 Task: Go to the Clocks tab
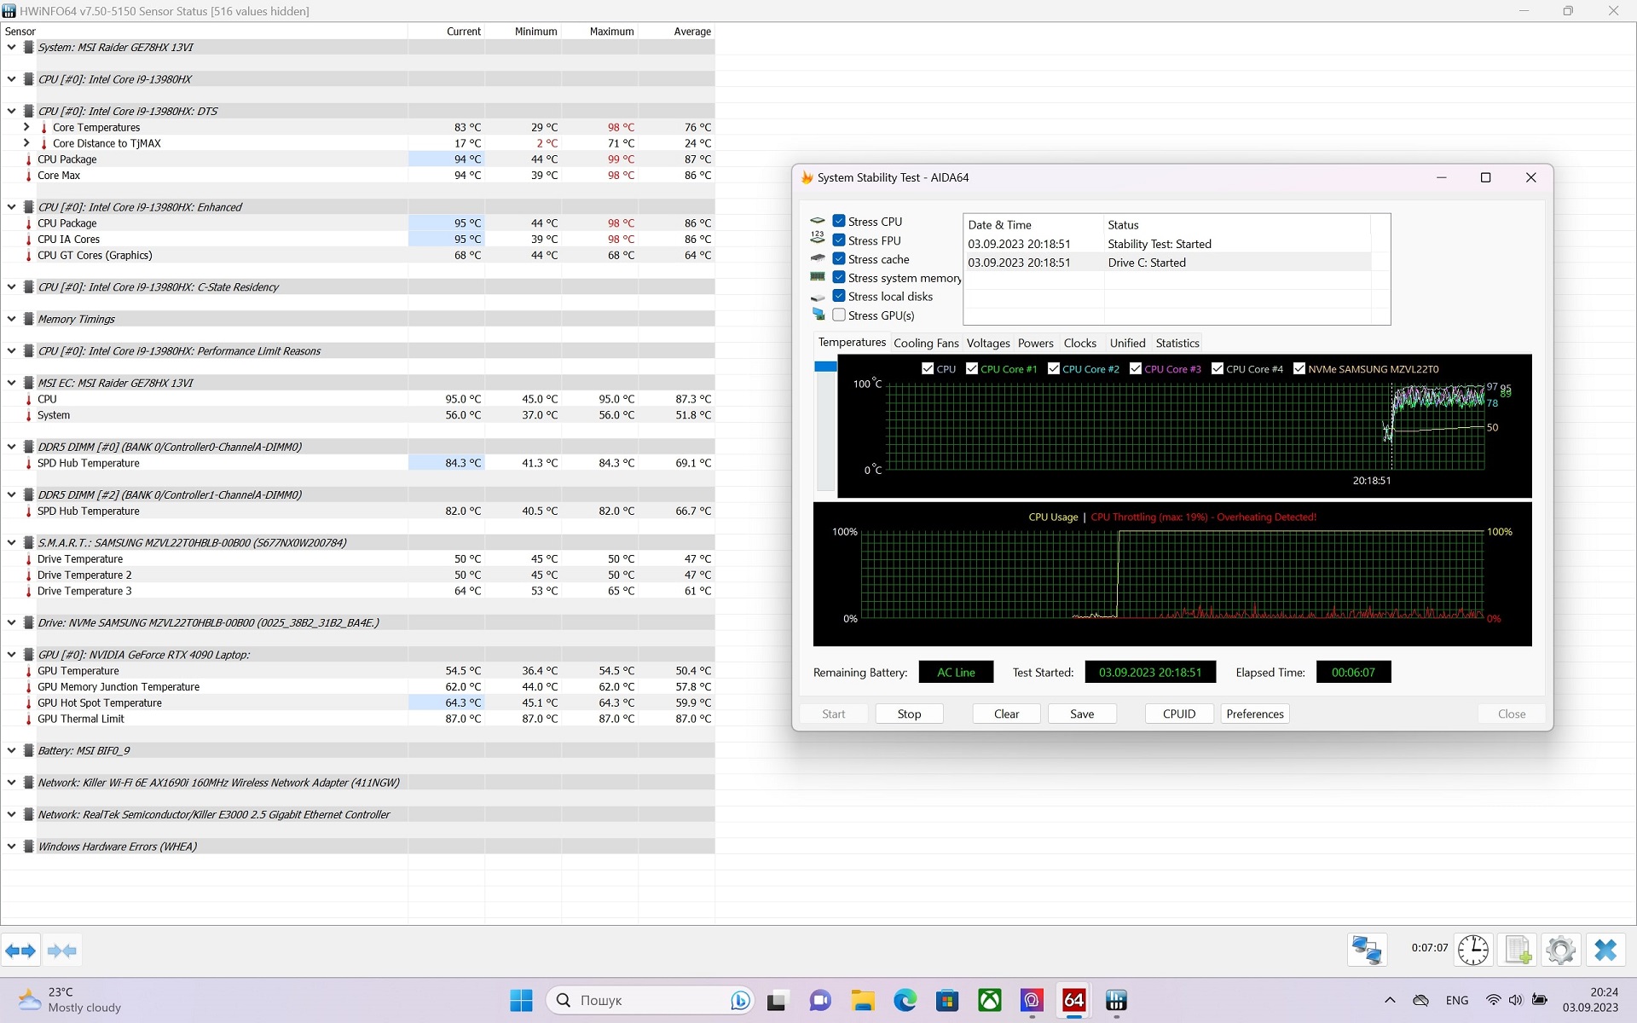click(1080, 343)
